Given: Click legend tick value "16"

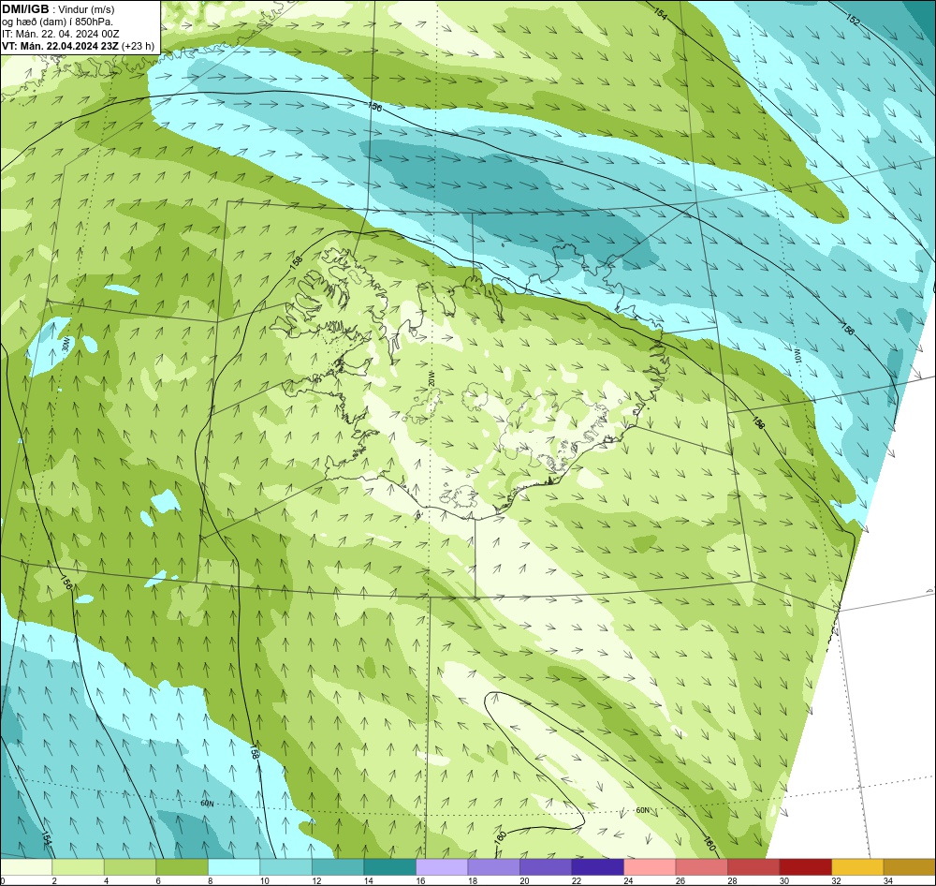Looking at the screenshot, I should click(x=421, y=880).
